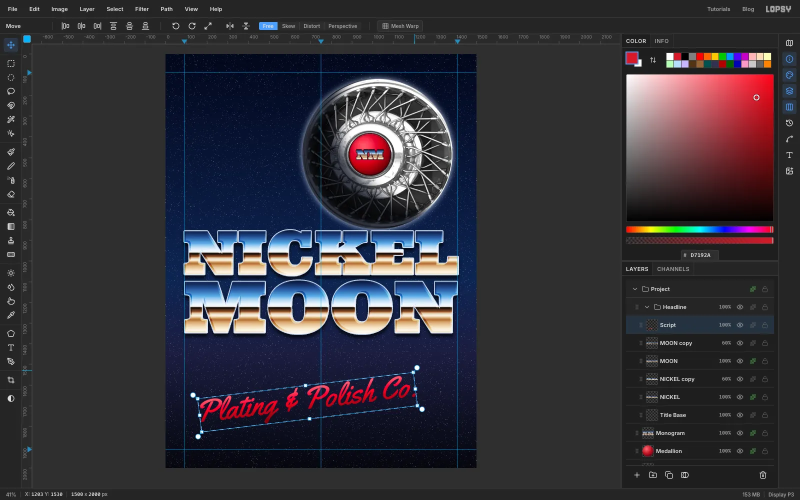Switch to the Channels tab
Image resolution: width=800 pixels, height=500 pixels.
(x=673, y=269)
